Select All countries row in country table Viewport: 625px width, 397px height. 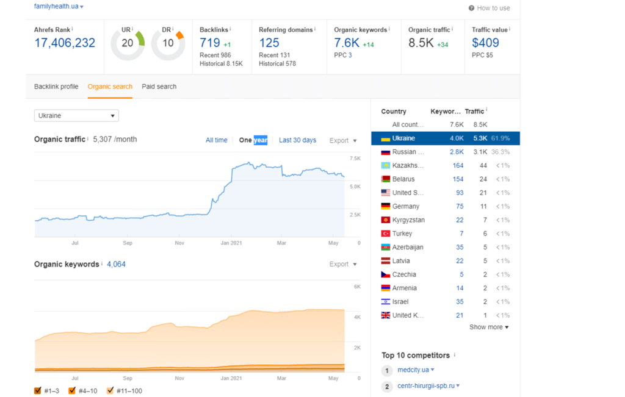pos(445,124)
